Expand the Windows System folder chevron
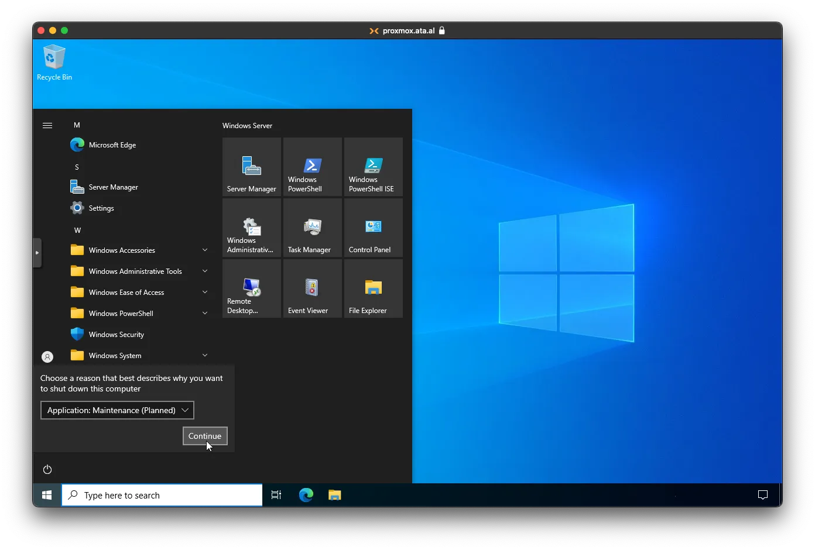The height and width of the screenshot is (550, 815). 205,356
